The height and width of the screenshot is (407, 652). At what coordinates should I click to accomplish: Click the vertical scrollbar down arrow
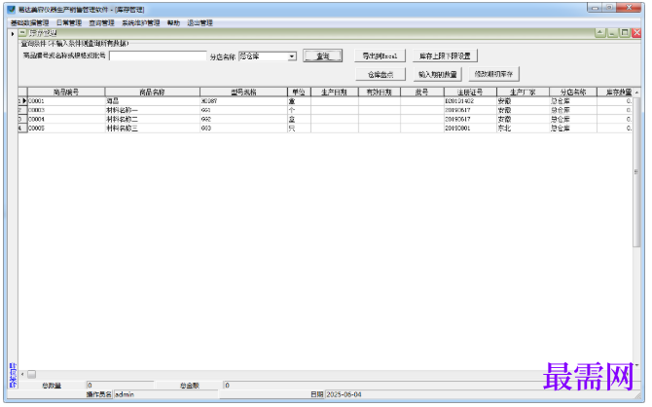point(636,365)
